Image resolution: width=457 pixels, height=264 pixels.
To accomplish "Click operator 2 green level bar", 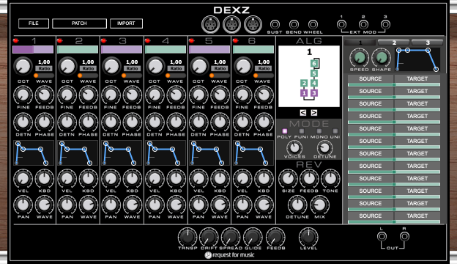I will point(78,50).
